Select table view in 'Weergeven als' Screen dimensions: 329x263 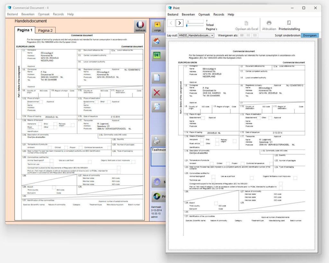[x=255, y=35]
